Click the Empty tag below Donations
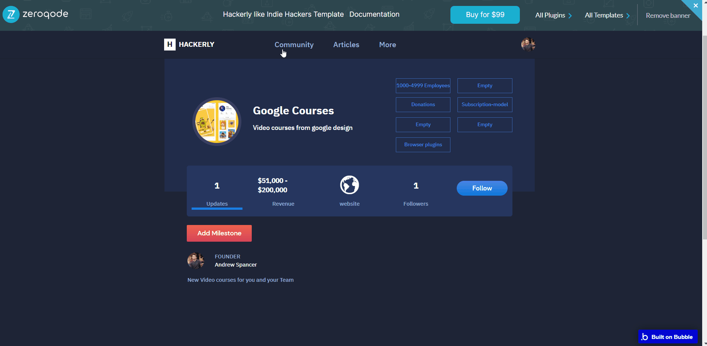Image resolution: width=707 pixels, height=346 pixels. (423, 125)
